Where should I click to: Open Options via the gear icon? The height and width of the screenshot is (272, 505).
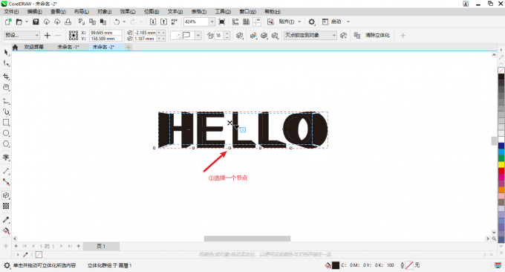pos(311,22)
